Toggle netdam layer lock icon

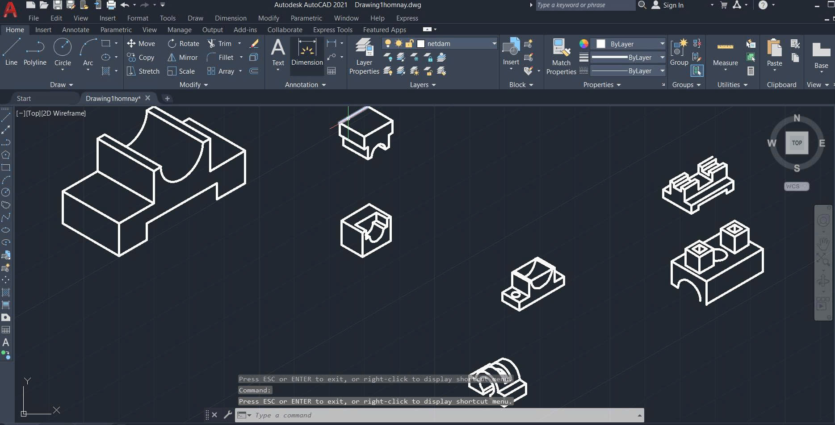(409, 44)
